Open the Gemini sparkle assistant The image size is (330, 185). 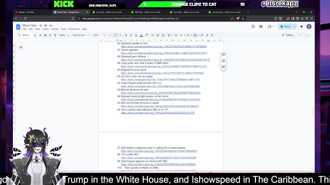[301, 26]
